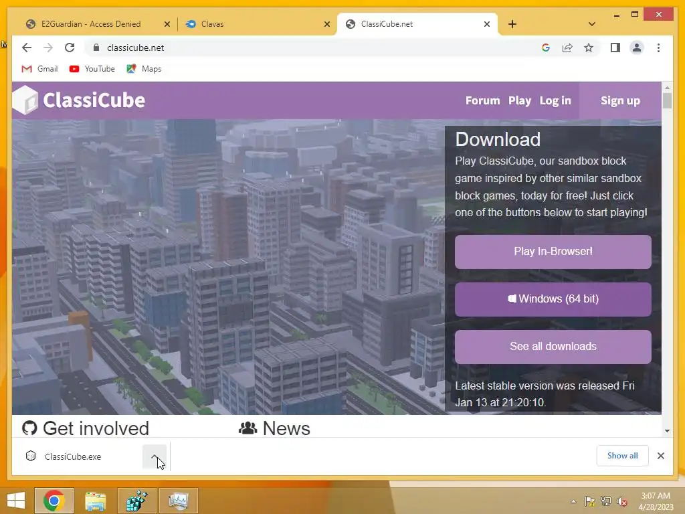The height and width of the screenshot is (514, 685).
Task: Close the Clavas tab
Action: 326,24
